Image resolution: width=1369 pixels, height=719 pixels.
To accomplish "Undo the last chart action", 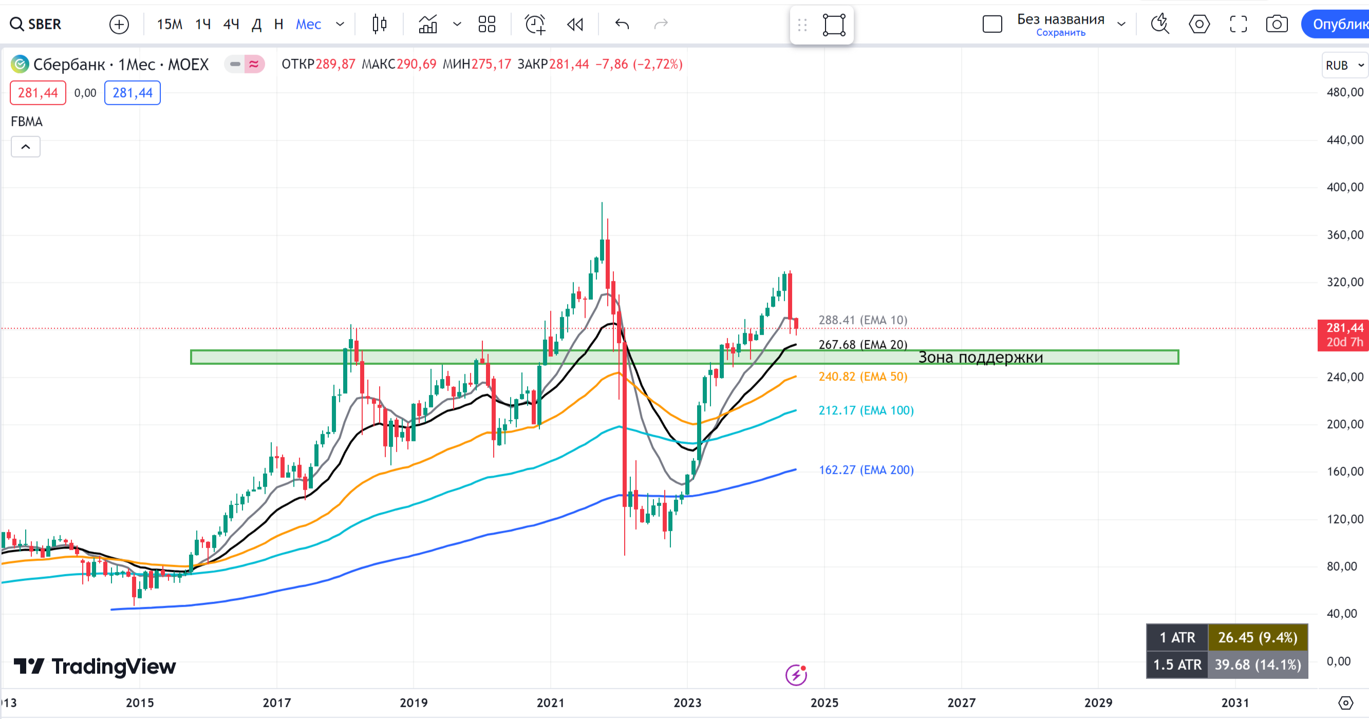I will click(622, 25).
